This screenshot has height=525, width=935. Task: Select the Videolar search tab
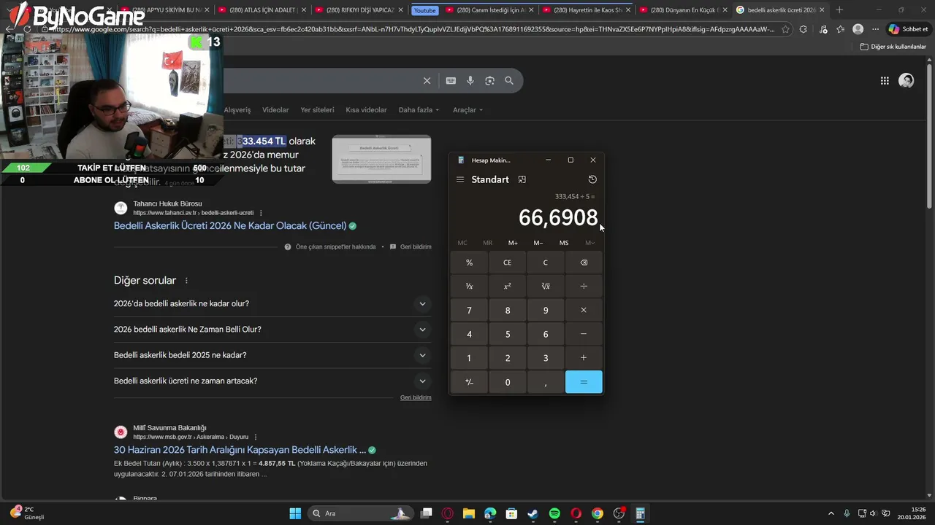[x=275, y=110]
